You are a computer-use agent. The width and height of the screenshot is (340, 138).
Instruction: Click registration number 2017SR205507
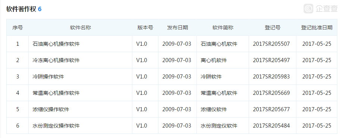[x=271, y=44]
